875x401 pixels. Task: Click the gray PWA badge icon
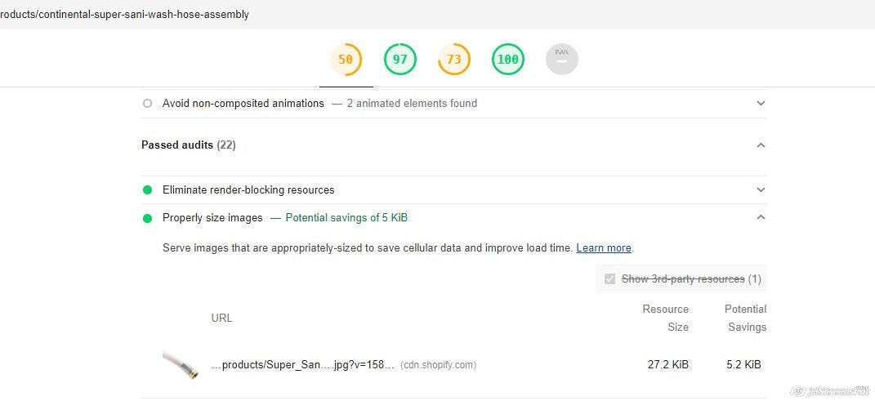click(x=562, y=59)
